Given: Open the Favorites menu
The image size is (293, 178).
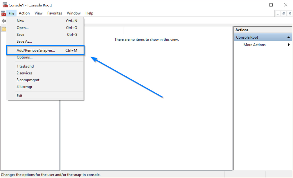Looking at the screenshot, I should [x=55, y=13].
